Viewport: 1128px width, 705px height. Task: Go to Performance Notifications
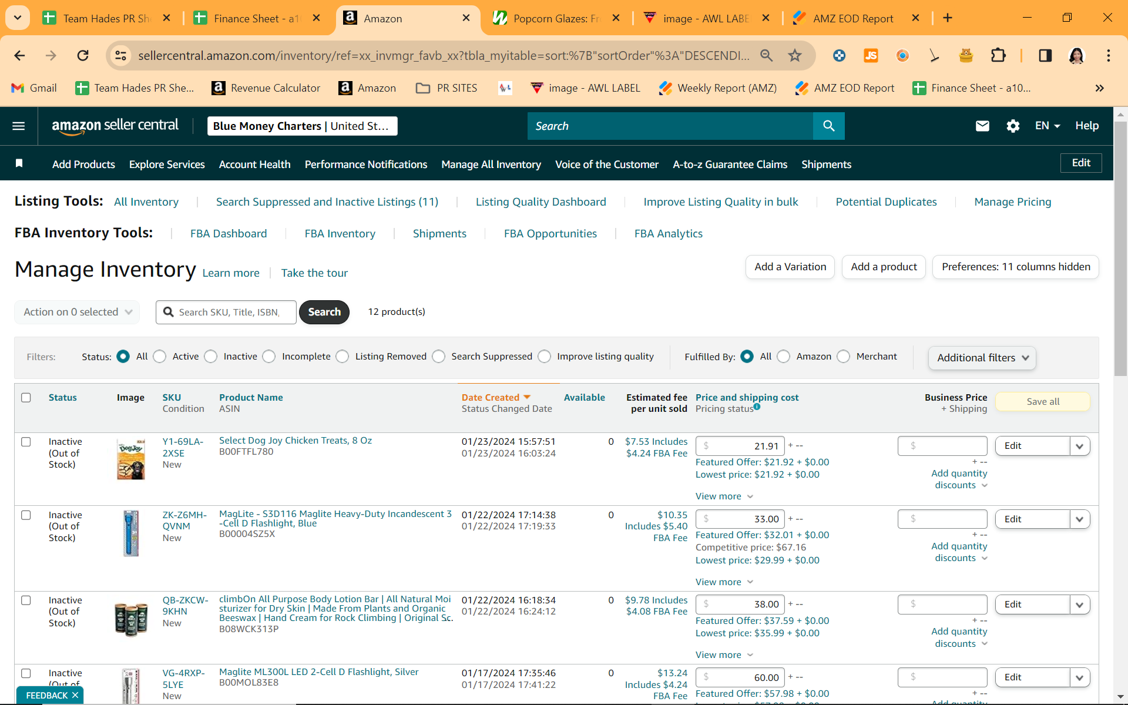[365, 164]
